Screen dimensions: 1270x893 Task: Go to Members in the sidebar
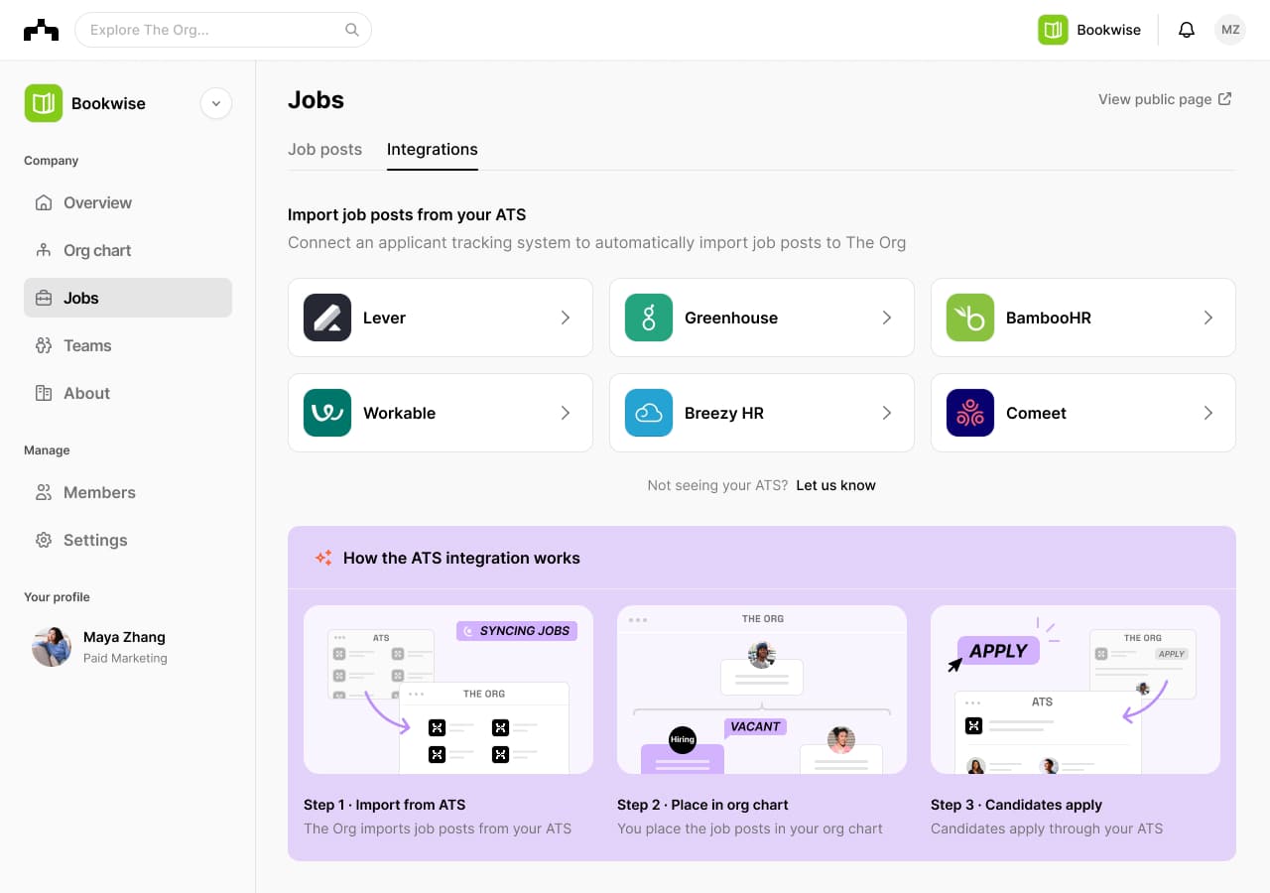[99, 492]
